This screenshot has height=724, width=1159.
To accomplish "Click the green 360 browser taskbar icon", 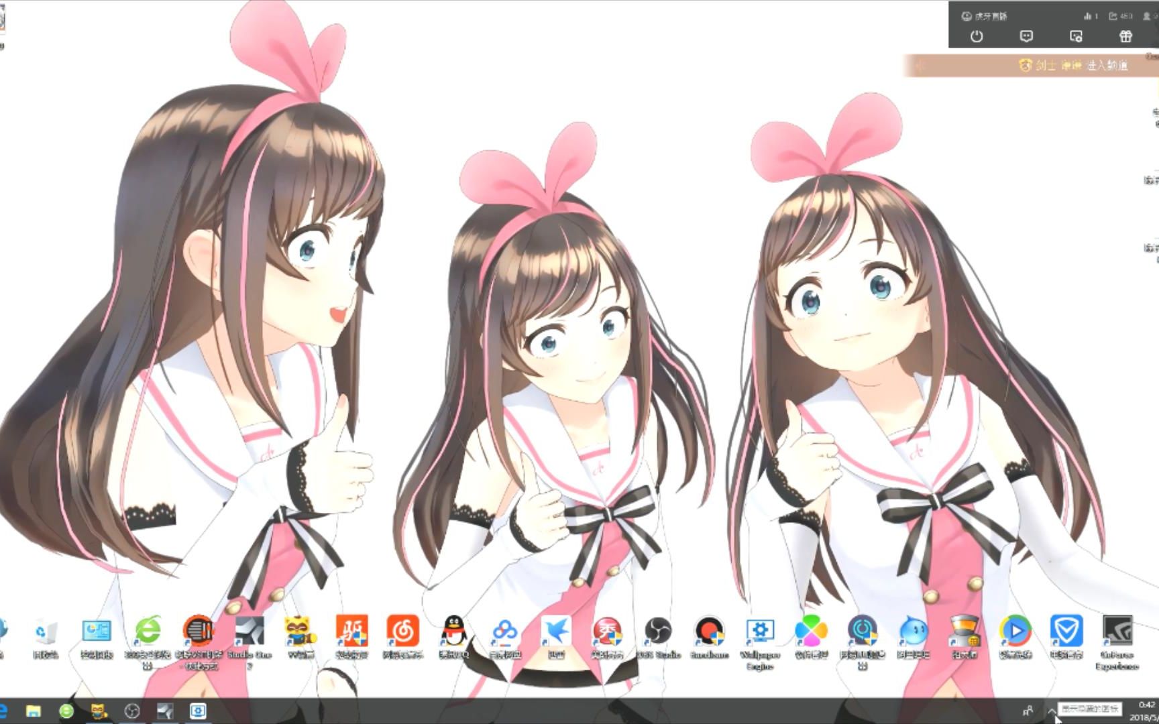I will [x=66, y=711].
